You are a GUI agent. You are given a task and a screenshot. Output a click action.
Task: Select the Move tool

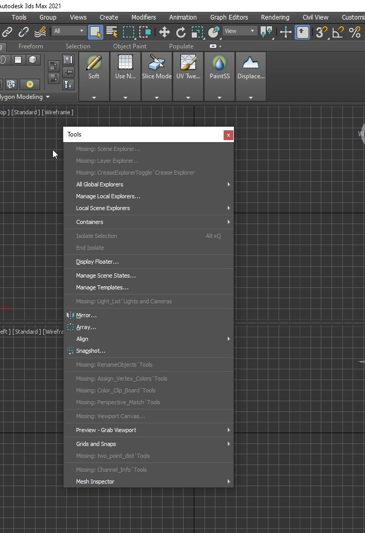pyautogui.click(x=165, y=32)
